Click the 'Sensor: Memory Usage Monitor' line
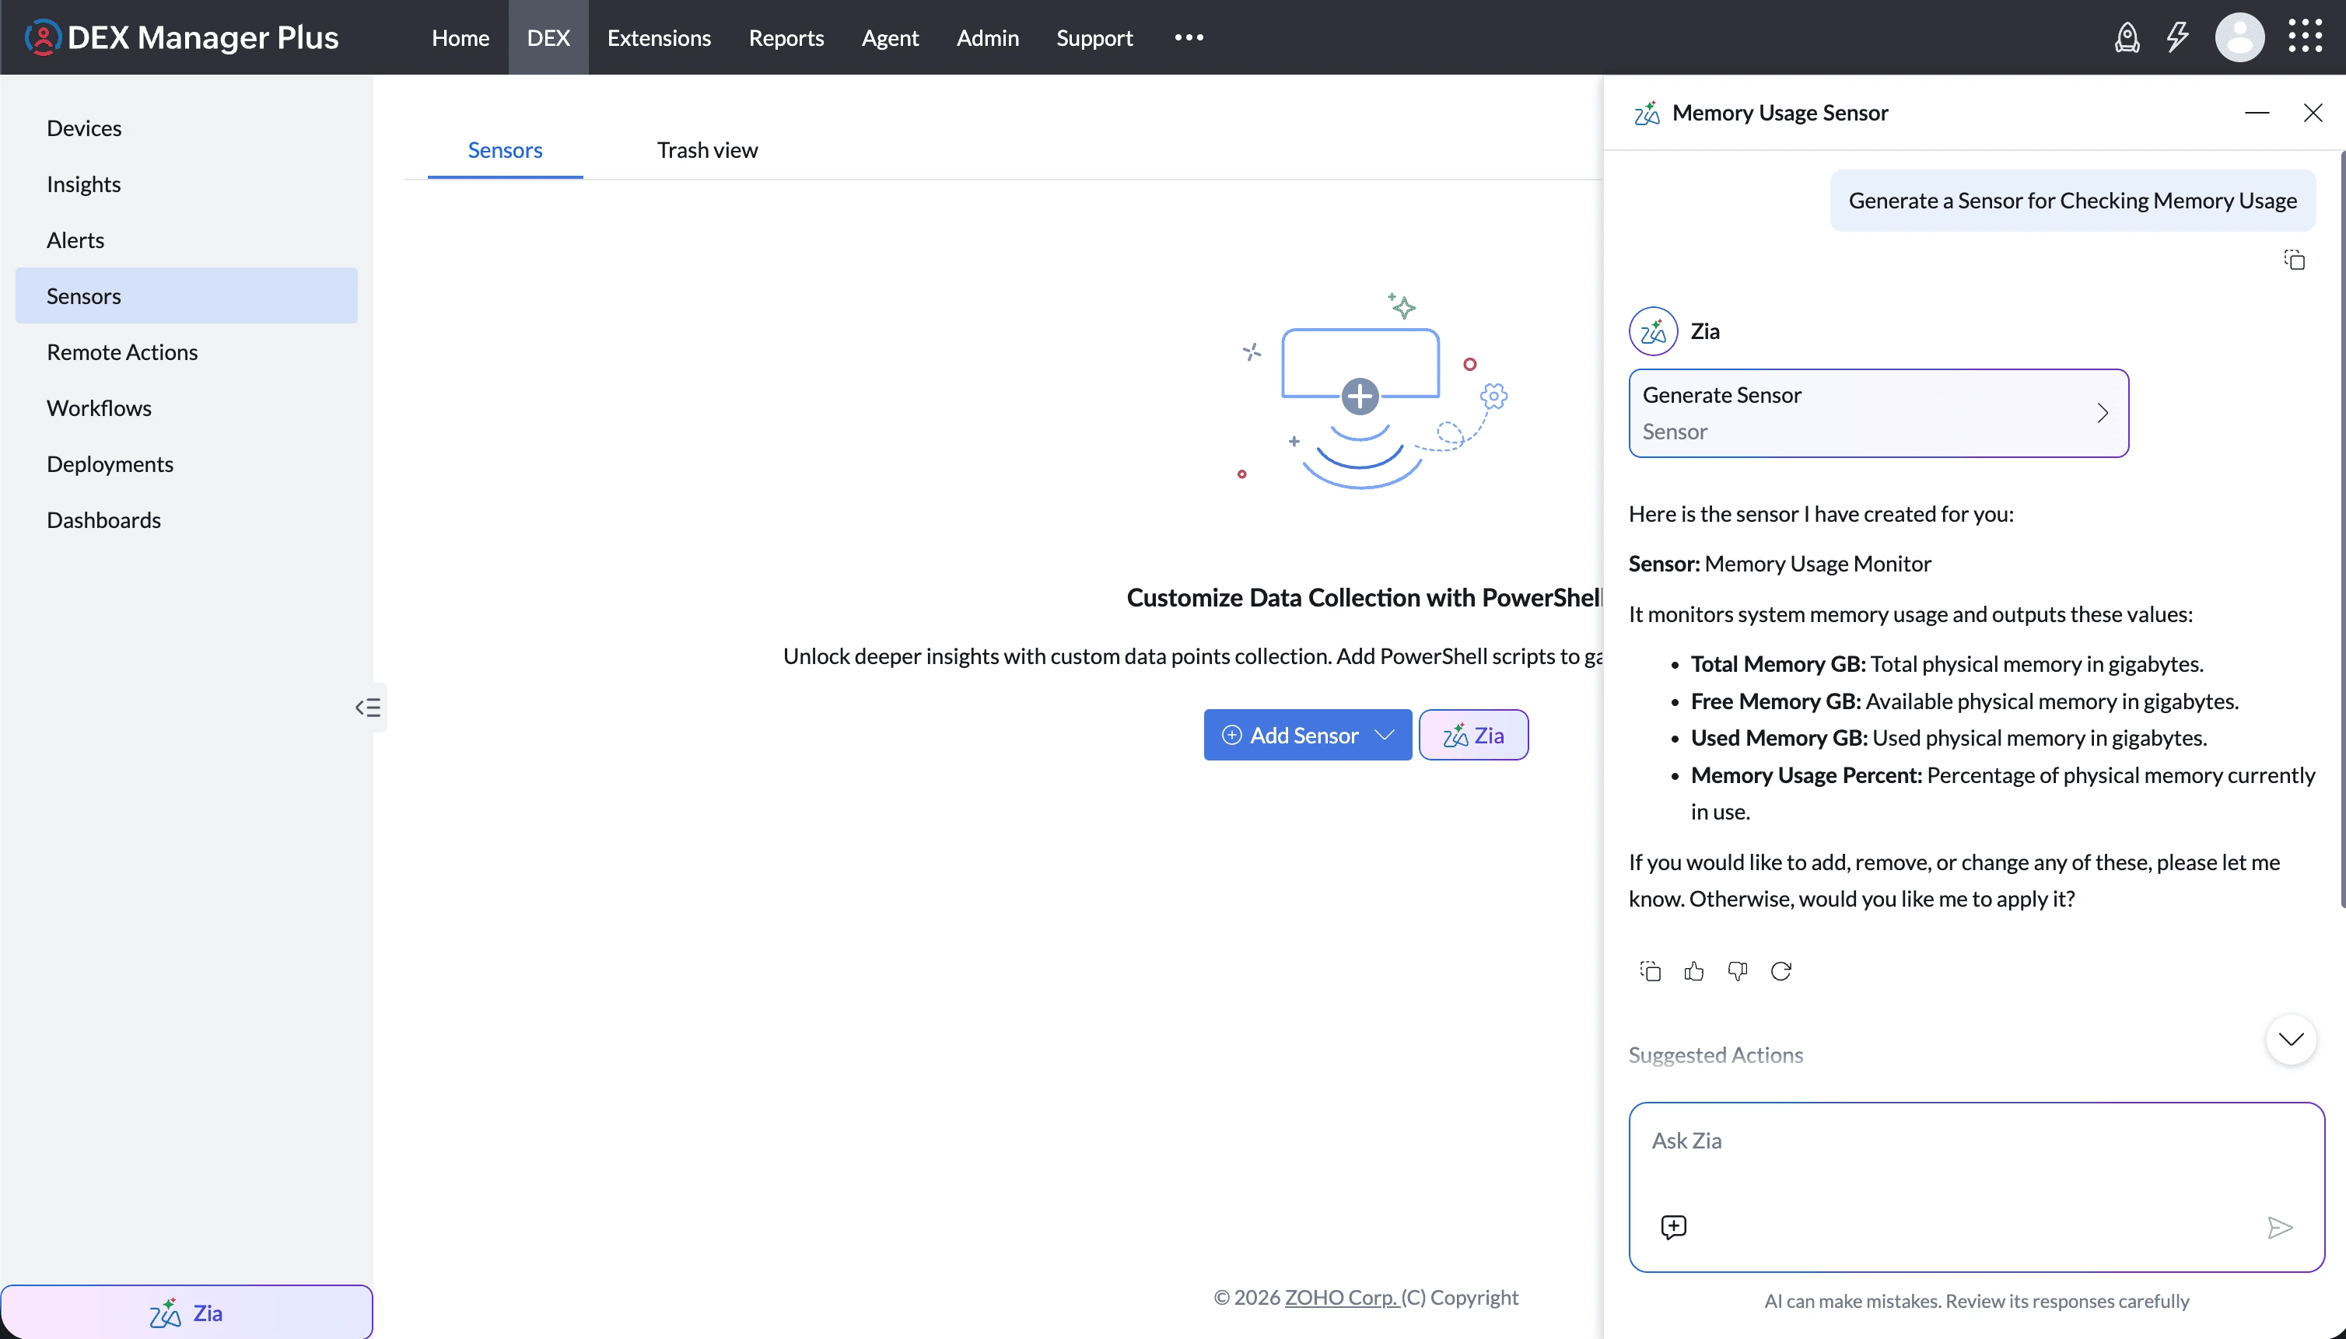This screenshot has height=1339, width=2346. click(x=1779, y=564)
